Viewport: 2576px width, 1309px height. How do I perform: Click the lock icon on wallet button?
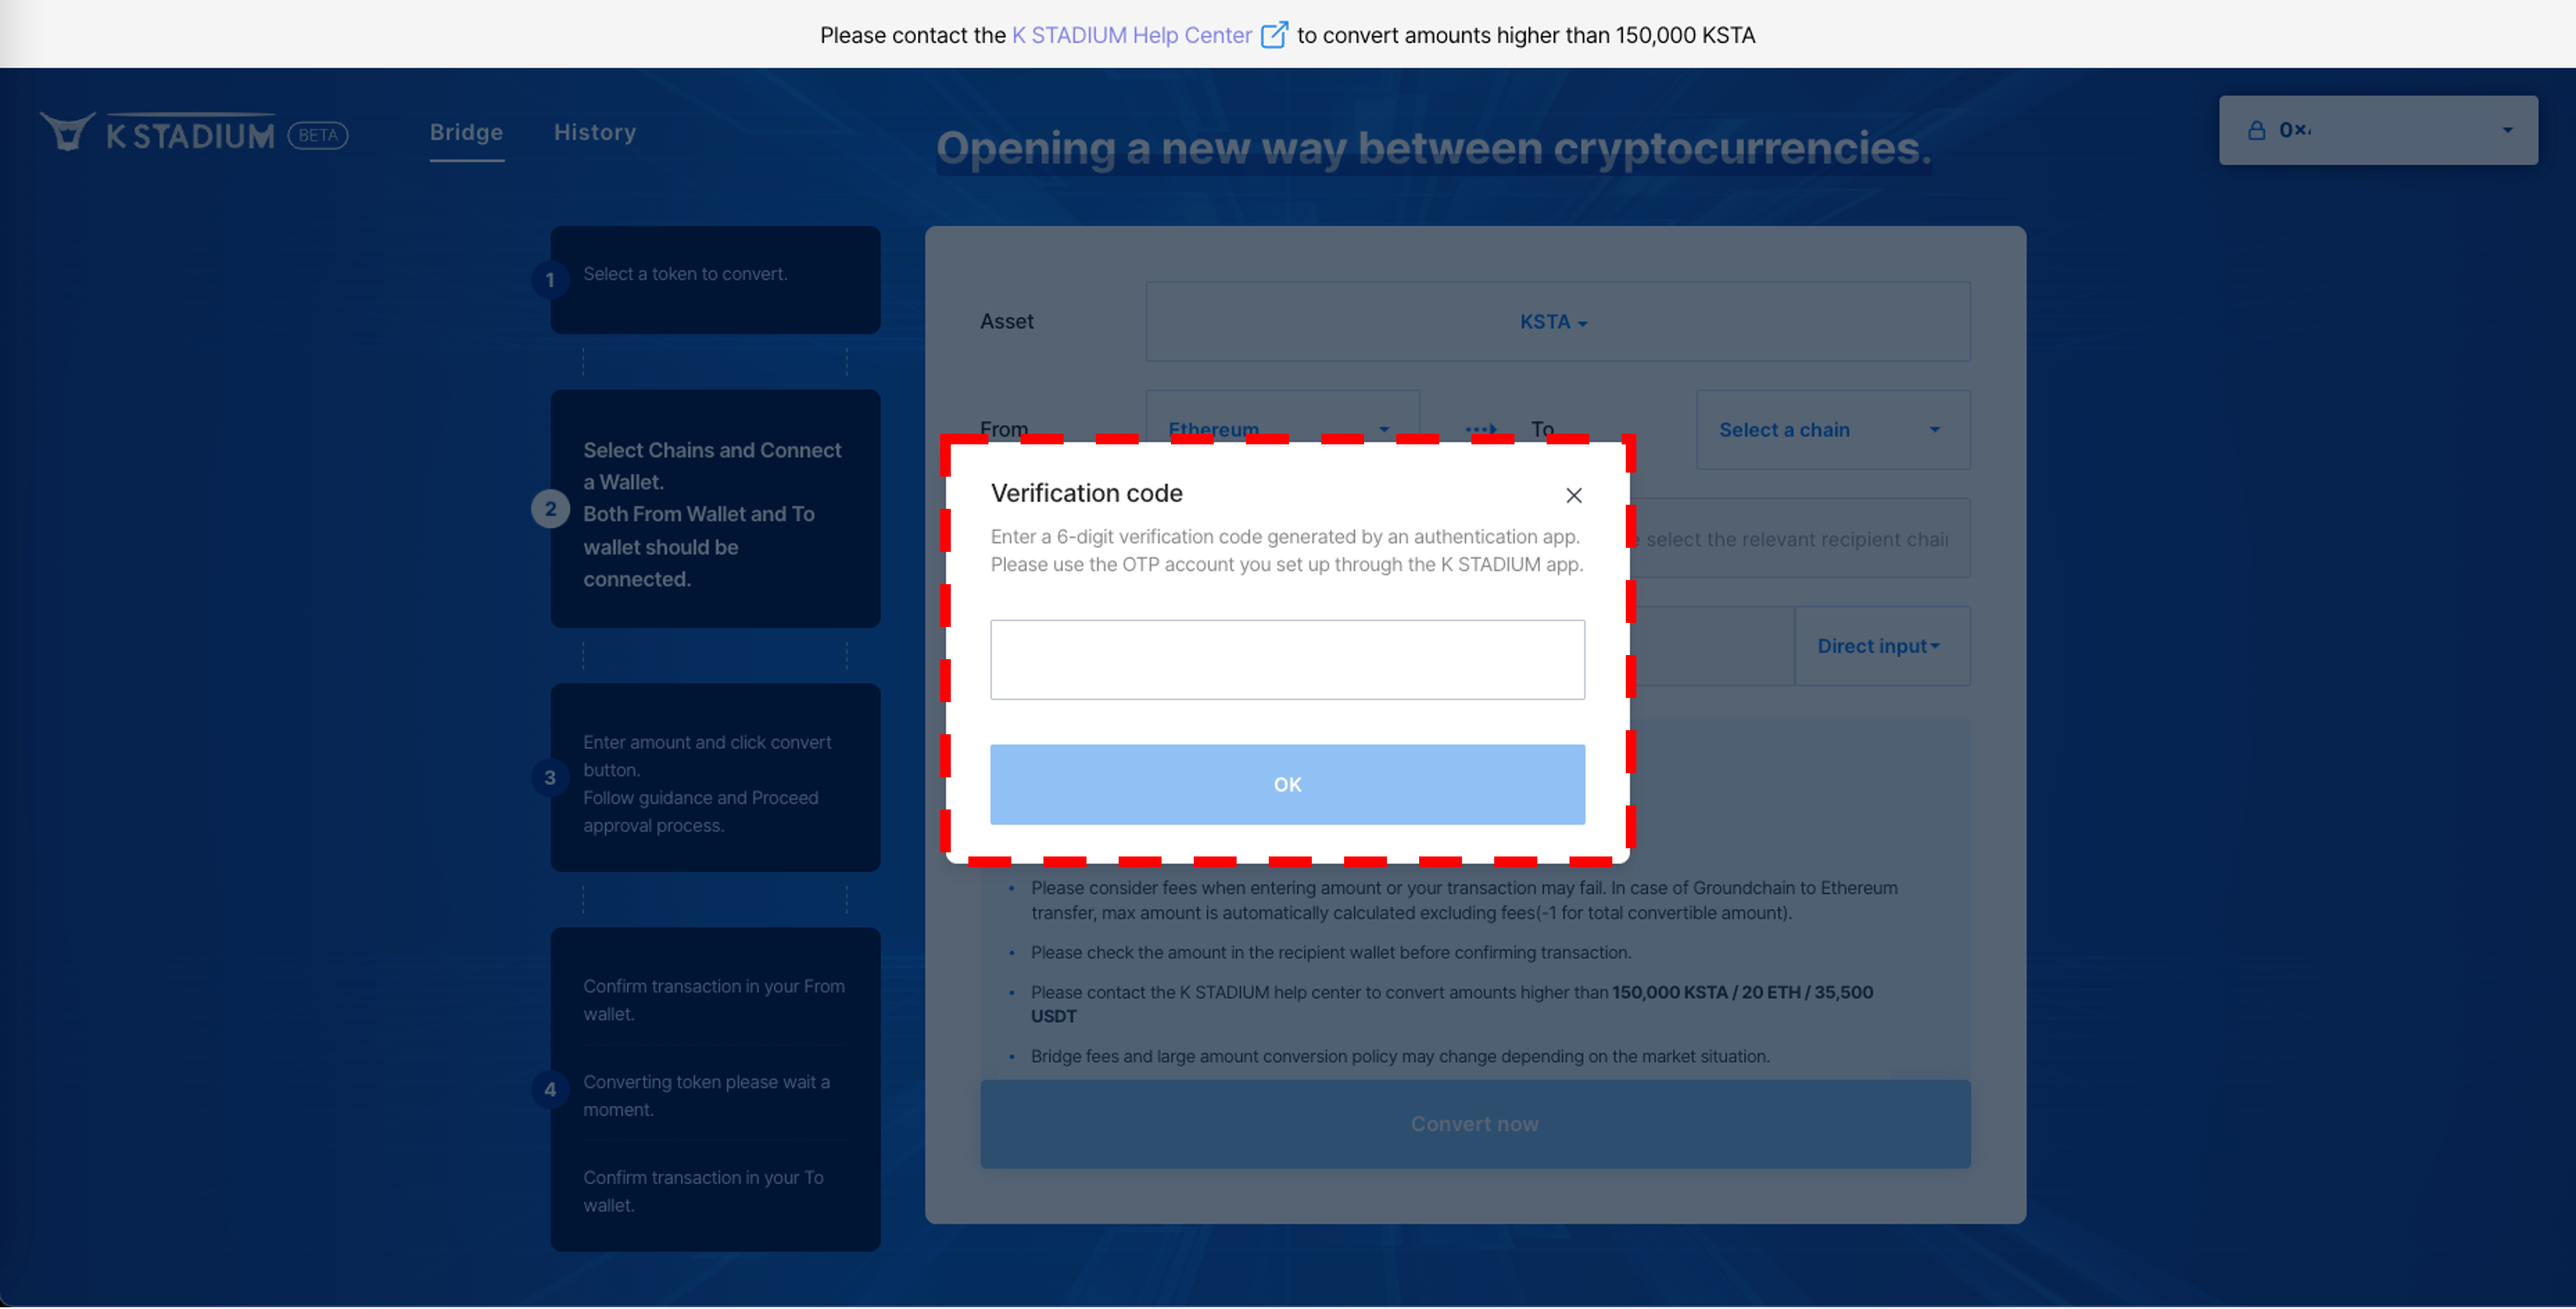[2256, 130]
